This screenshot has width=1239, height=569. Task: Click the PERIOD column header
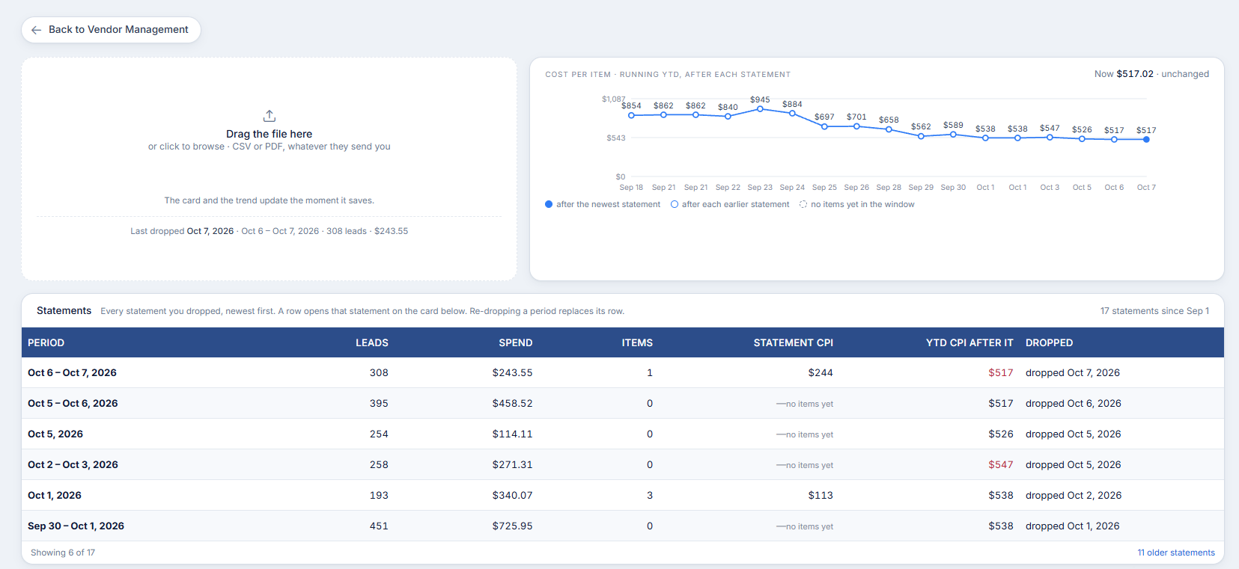tap(46, 342)
